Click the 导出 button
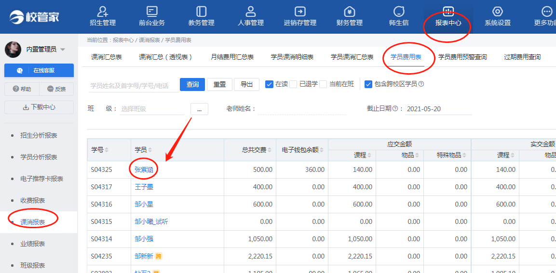The height and width of the screenshot is (273, 556). coord(246,84)
